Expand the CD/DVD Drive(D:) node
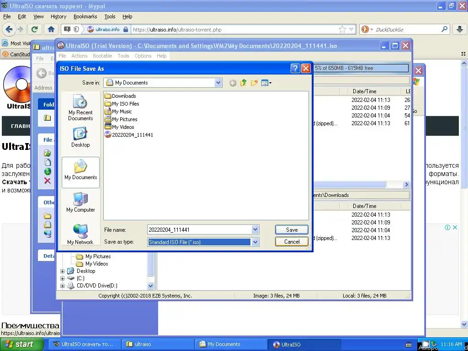 [62, 286]
